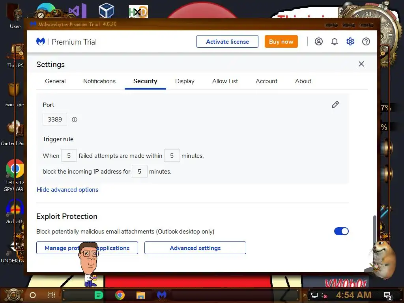Click the port info icon

(x=75, y=120)
